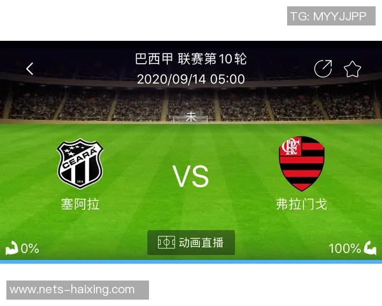Click the 100% support percentage
The width and height of the screenshot is (382, 306).
(x=344, y=249)
